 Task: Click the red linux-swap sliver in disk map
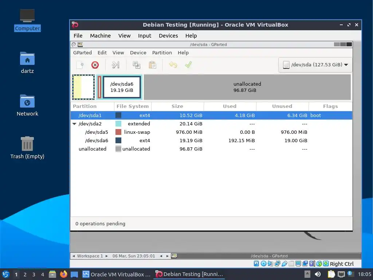(x=99, y=87)
